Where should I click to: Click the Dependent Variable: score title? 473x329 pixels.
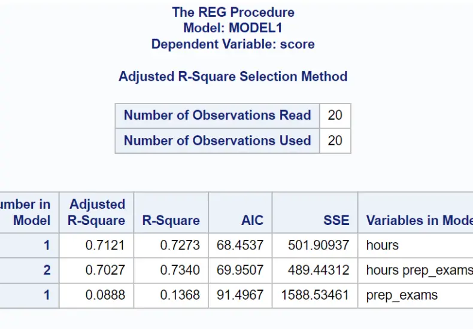(x=233, y=44)
